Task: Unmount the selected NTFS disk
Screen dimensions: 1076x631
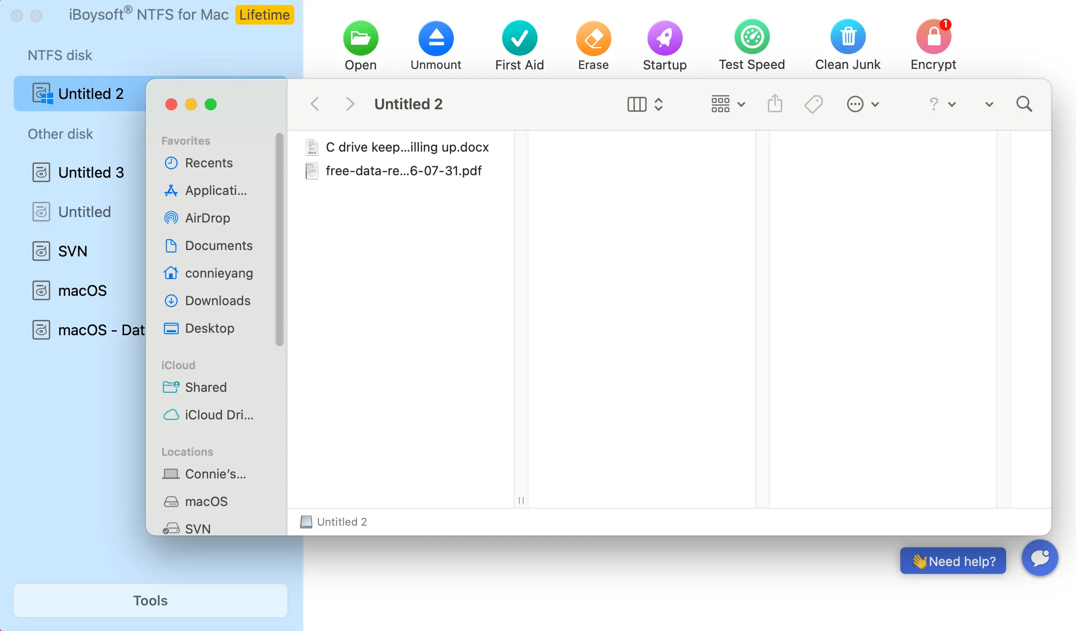Action: pos(436,38)
